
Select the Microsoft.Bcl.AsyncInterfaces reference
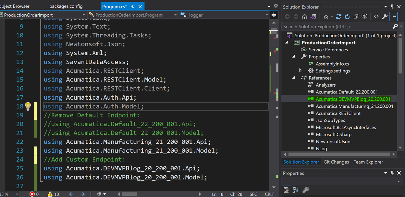click(346, 128)
